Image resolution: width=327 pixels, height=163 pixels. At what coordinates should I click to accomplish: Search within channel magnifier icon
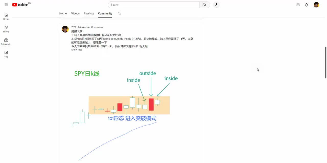[119, 13]
